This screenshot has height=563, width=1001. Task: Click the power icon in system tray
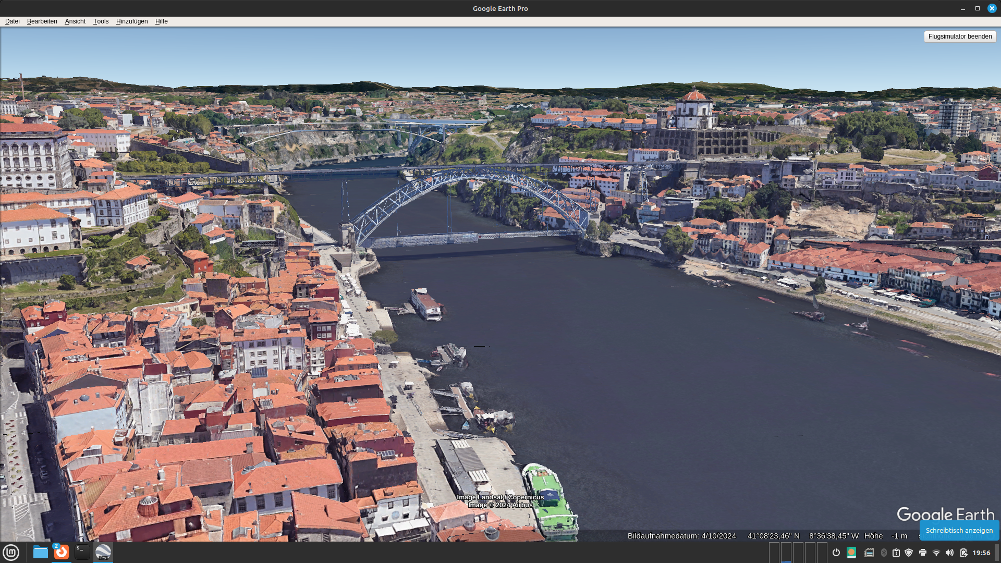(836, 553)
